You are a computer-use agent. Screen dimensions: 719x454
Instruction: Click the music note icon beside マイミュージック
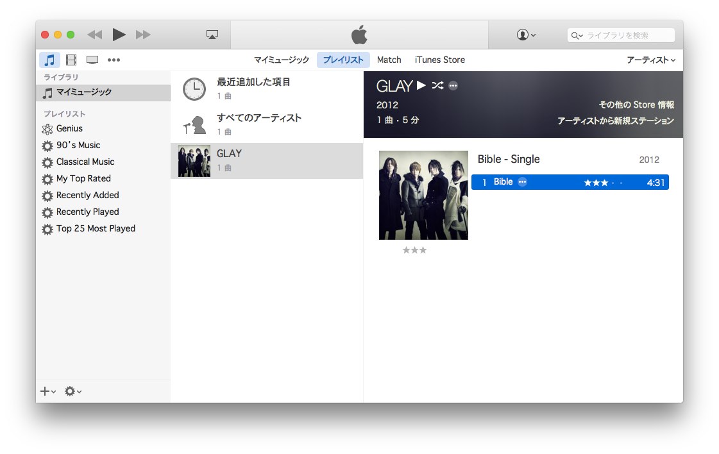tap(47, 93)
